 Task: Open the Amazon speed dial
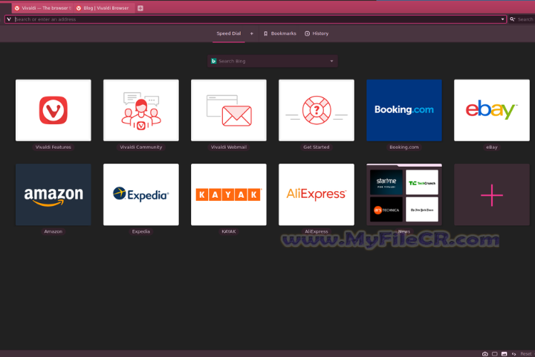[53, 194]
